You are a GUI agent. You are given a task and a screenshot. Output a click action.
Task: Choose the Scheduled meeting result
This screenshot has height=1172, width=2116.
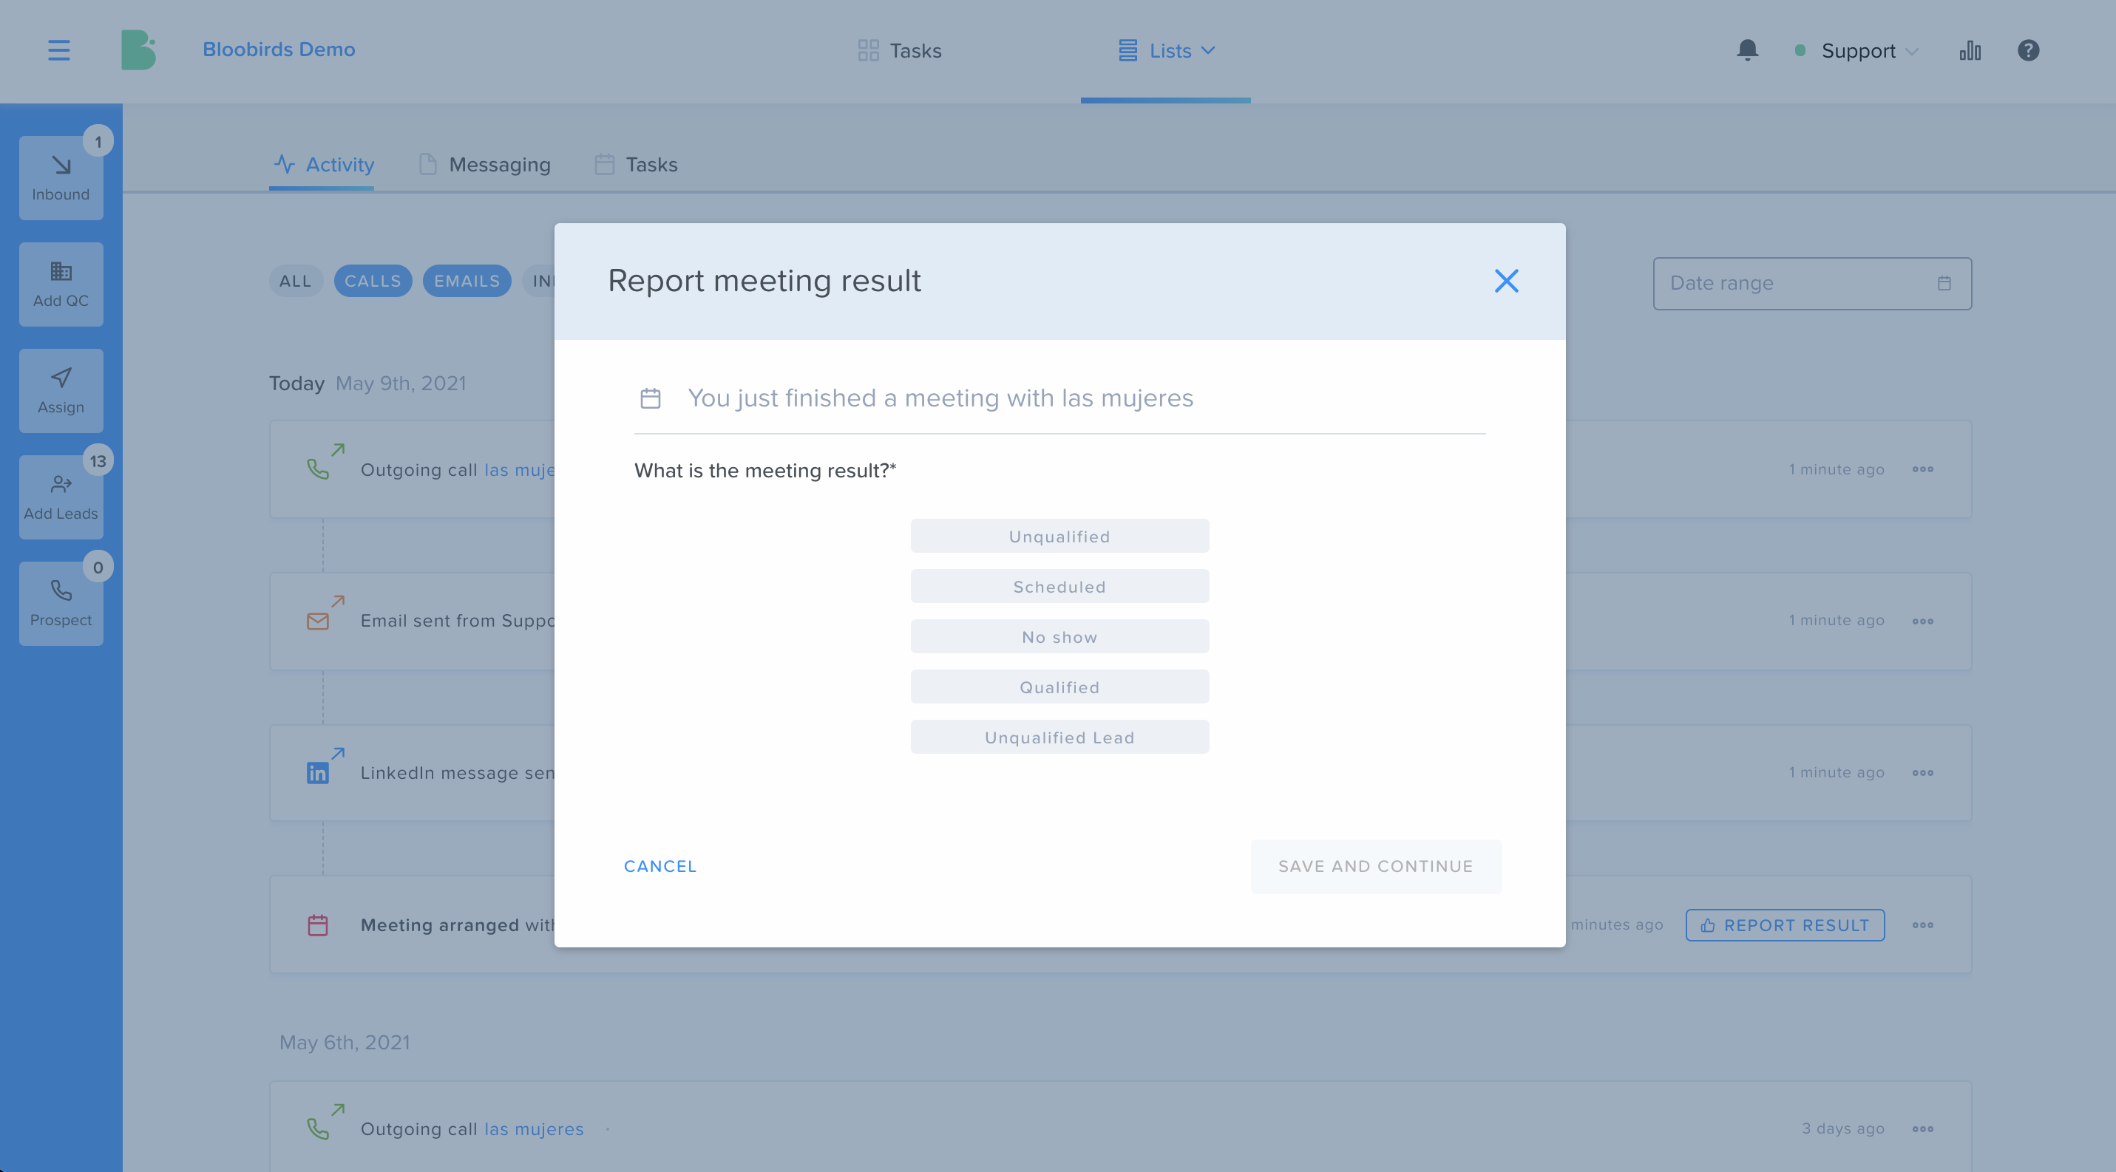click(x=1059, y=586)
